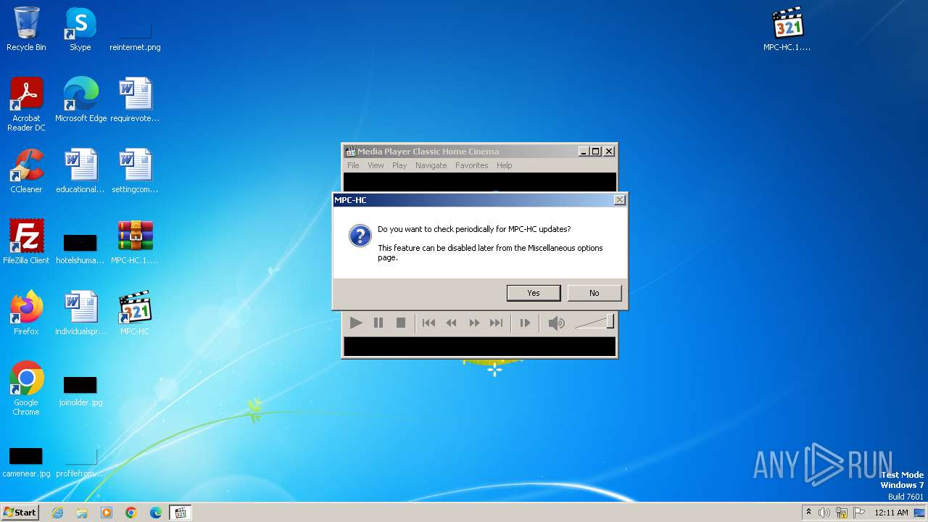The image size is (928, 522).
Task: Select the joinolder.jpg file icon
Action: (80, 390)
